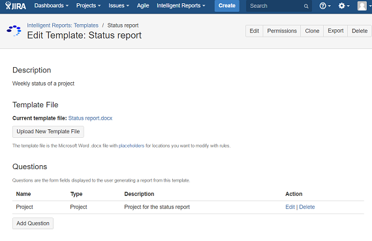Image resolution: width=372 pixels, height=241 pixels.
Task: Follow the placeholders help link
Action: click(x=131, y=146)
